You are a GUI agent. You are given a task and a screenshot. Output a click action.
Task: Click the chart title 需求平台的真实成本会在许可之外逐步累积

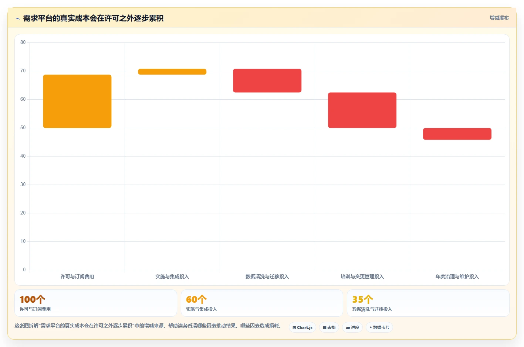(x=93, y=18)
